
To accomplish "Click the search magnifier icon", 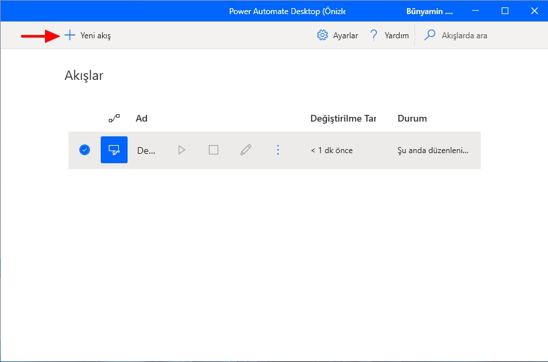I will (x=430, y=36).
